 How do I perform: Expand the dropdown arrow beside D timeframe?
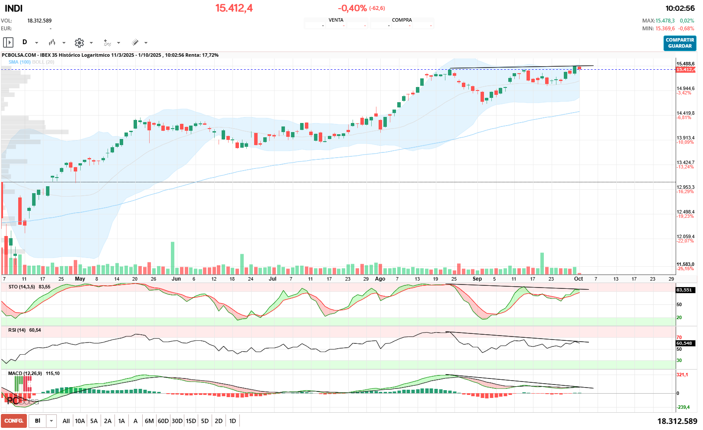tap(36, 43)
